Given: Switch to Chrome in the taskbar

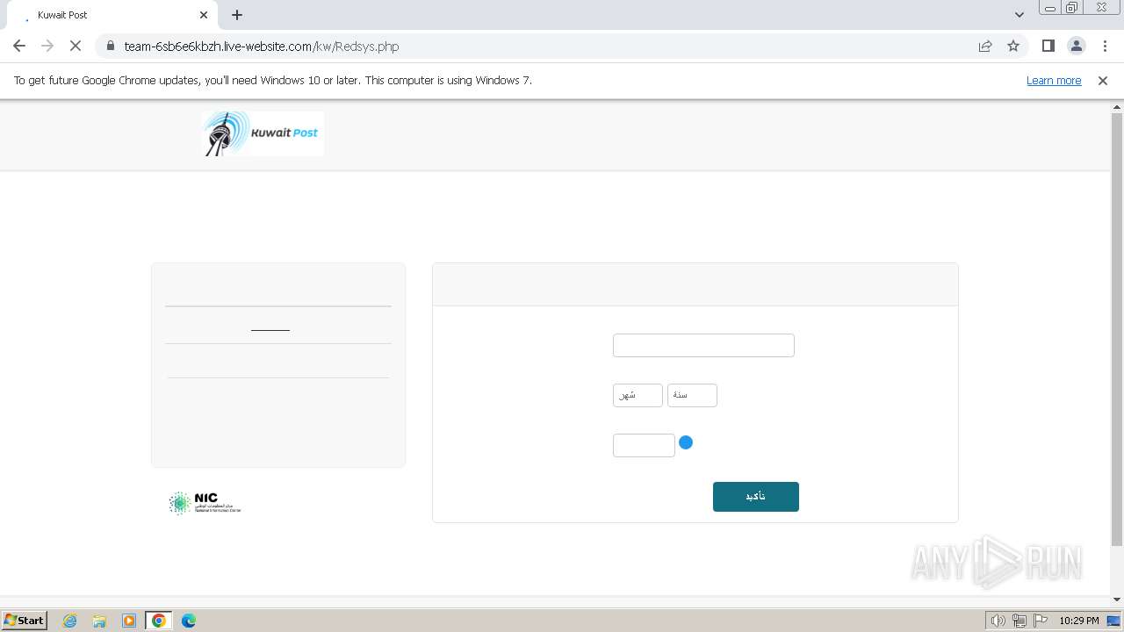Looking at the screenshot, I should pyautogui.click(x=159, y=621).
